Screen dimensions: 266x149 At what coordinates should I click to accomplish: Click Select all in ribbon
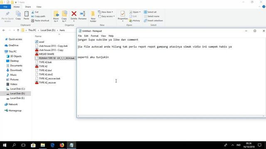tap(150, 12)
